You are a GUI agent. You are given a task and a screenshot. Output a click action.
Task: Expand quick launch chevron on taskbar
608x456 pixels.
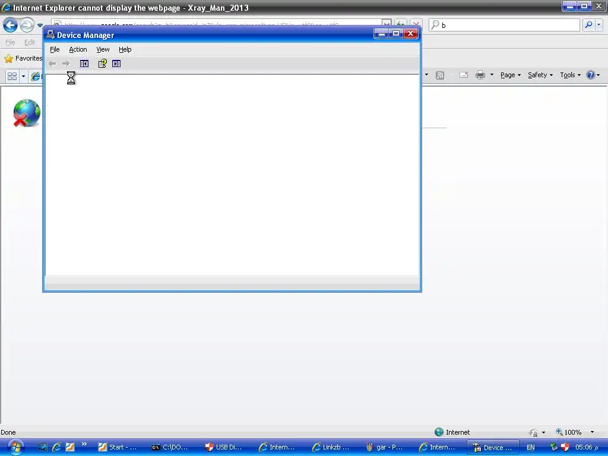[84, 444]
